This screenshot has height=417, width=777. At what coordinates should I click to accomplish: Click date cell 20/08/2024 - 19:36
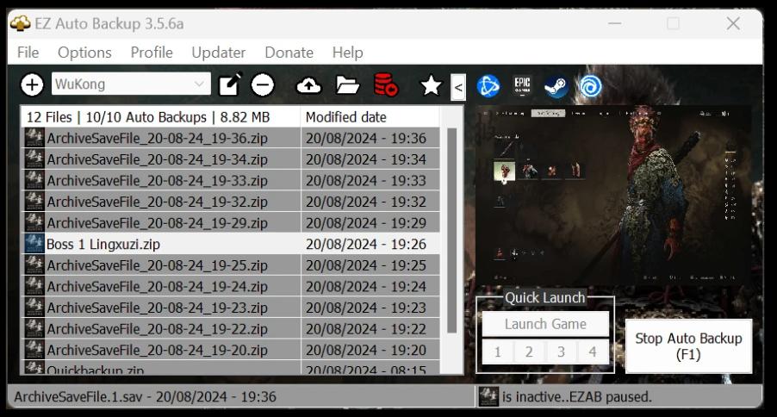coord(366,138)
